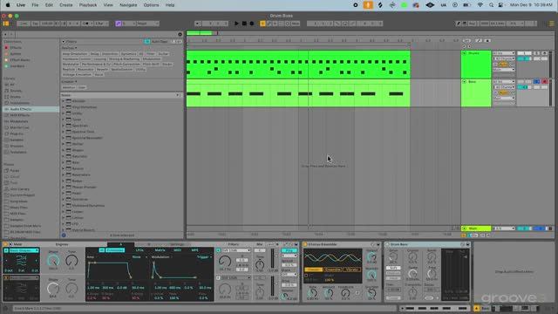The image size is (558, 314).
Task: Click the Tap tempo button
Action: 35,24
